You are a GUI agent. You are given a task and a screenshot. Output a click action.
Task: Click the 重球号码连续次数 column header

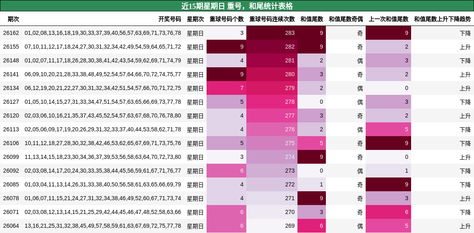(272, 19)
